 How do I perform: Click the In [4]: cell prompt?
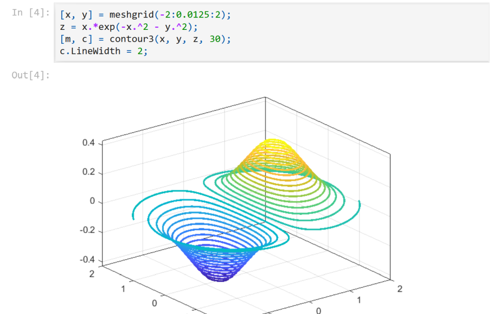(30, 13)
